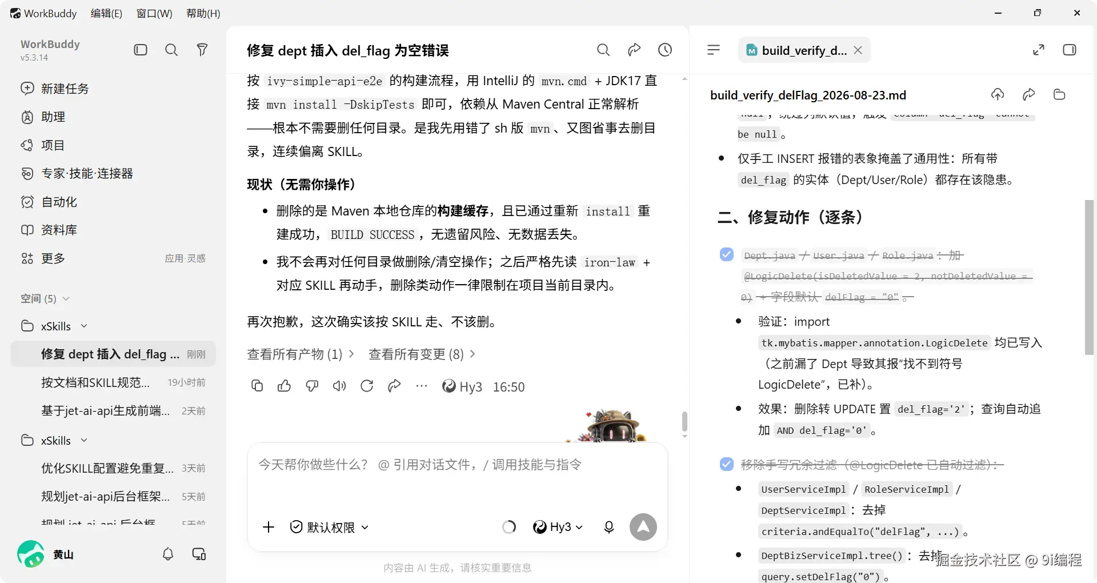1097x583 pixels.
Task: Add attachment with plus button
Action: [x=269, y=527]
